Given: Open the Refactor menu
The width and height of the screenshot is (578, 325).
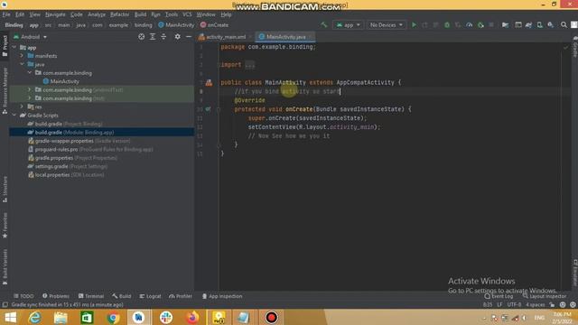Looking at the screenshot, I should click(x=120, y=14).
